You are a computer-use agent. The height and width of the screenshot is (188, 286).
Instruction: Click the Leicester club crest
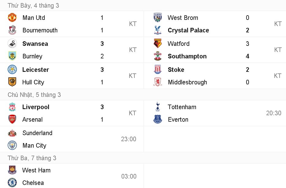[x=12, y=70]
